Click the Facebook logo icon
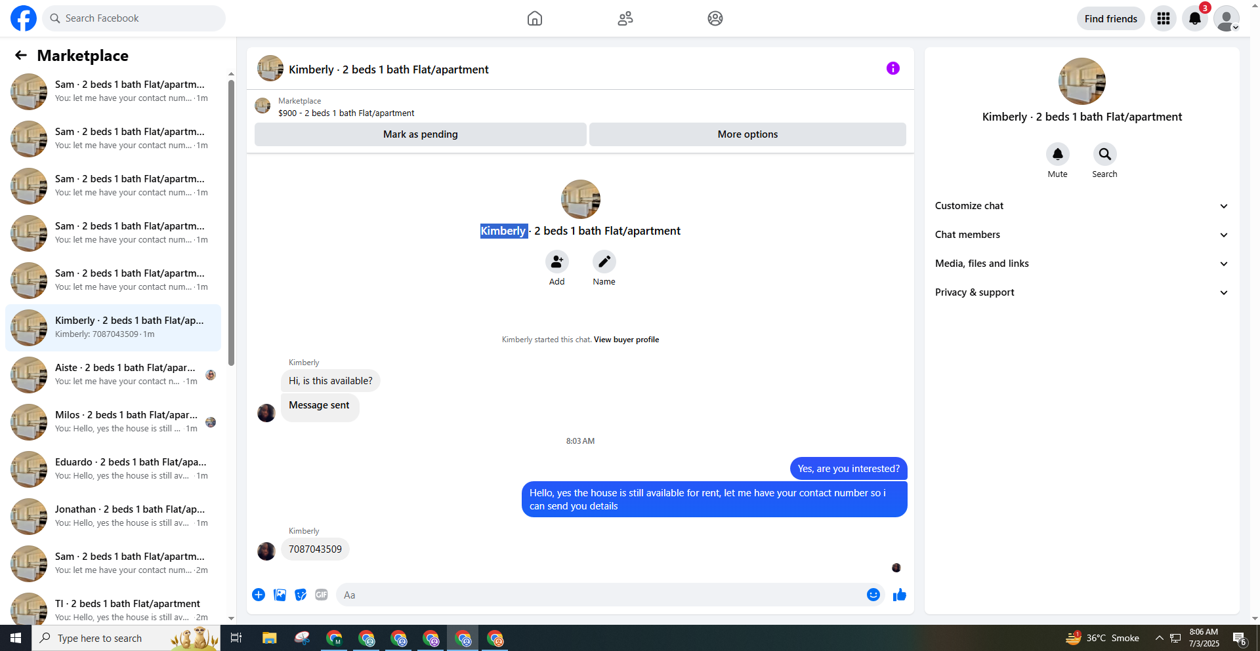Viewport: 1260px width, 651px height. [24, 18]
